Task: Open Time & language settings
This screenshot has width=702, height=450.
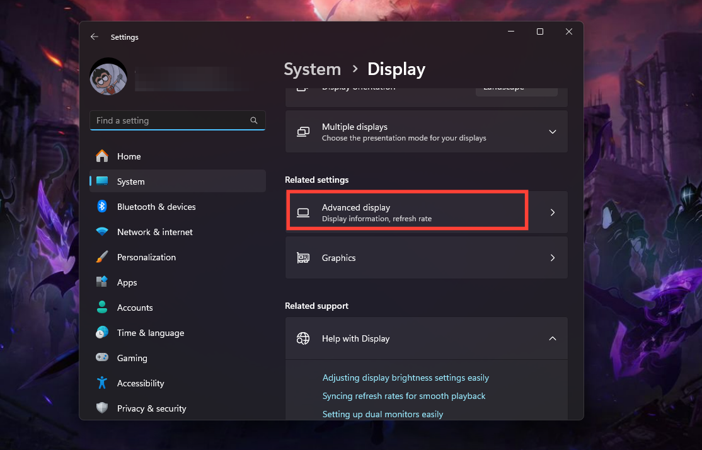Action: pos(177,333)
